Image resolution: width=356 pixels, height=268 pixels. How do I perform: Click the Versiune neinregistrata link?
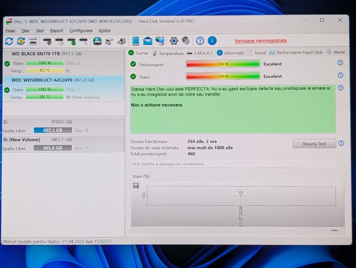pyautogui.click(x=260, y=40)
